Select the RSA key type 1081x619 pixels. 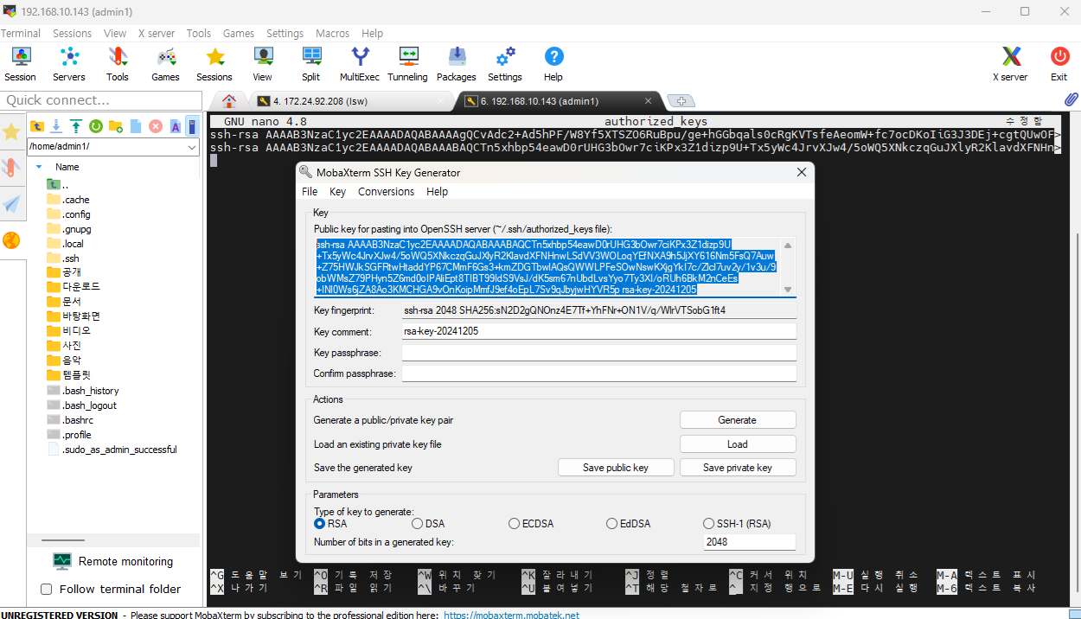tap(319, 524)
